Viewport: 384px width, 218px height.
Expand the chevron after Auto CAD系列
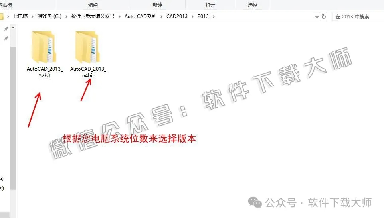(x=161, y=16)
